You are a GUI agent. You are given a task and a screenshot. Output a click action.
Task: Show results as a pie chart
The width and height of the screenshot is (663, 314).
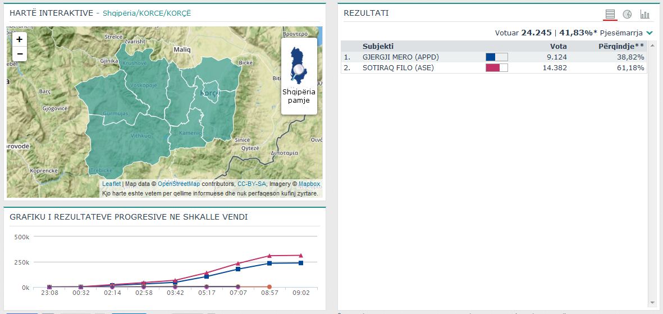pyautogui.click(x=627, y=14)
